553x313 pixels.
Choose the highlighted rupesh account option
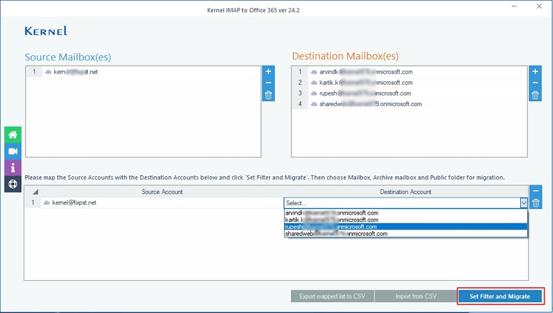pyautogui.click(x=405, y=227)
